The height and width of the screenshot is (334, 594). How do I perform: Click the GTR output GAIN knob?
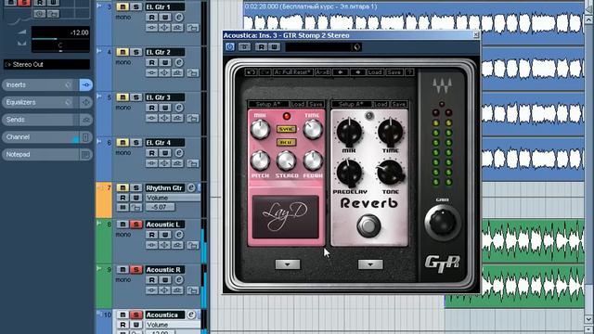[x=442, y=222]
